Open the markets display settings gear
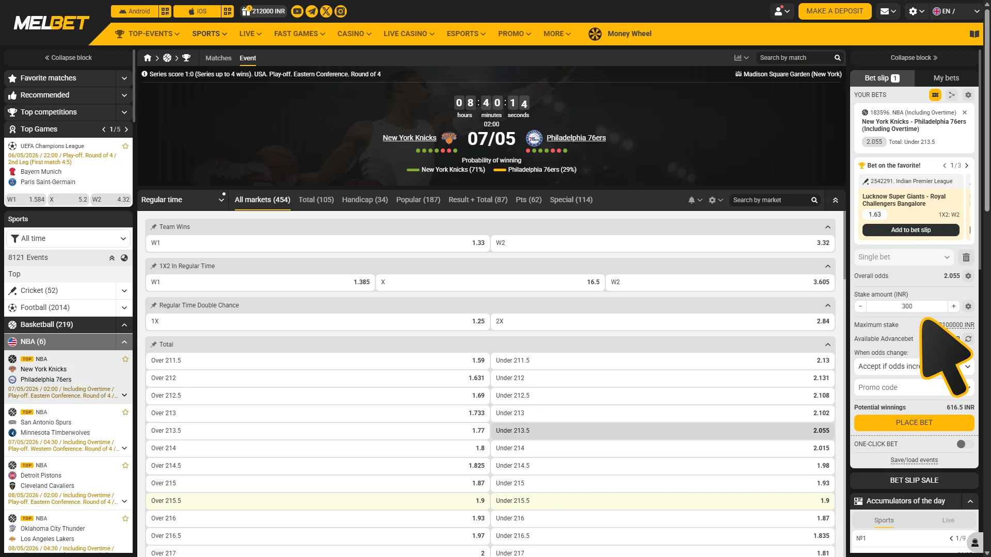This screenshot has height=557, width=991. (715, 200)
